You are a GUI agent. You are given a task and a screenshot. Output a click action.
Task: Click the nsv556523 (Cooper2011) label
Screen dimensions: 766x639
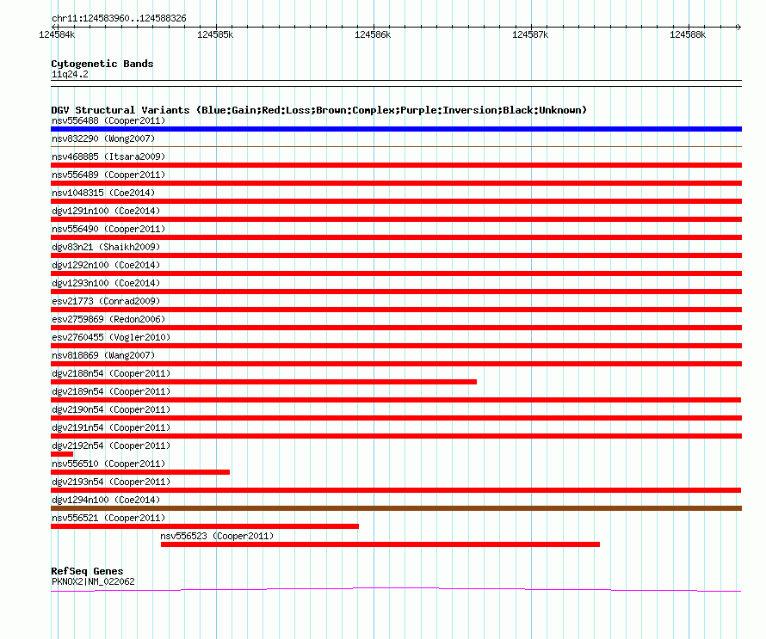click(x=217, y=536)
